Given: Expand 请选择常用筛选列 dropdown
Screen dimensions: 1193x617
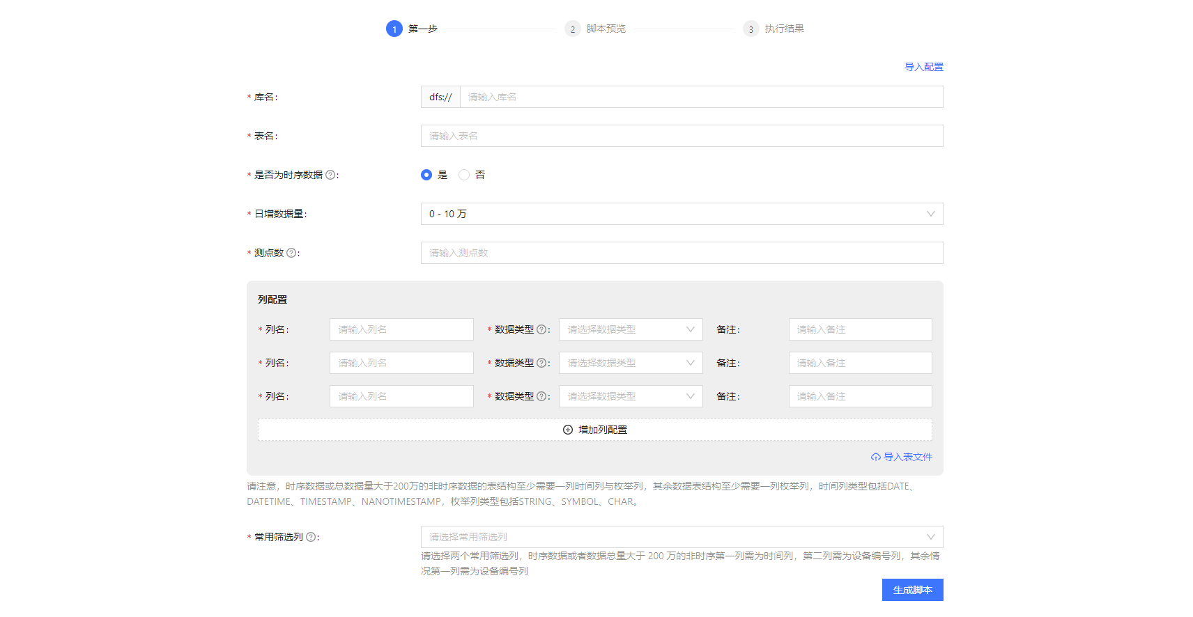Looking at the screenshot, I should [682, 537].
